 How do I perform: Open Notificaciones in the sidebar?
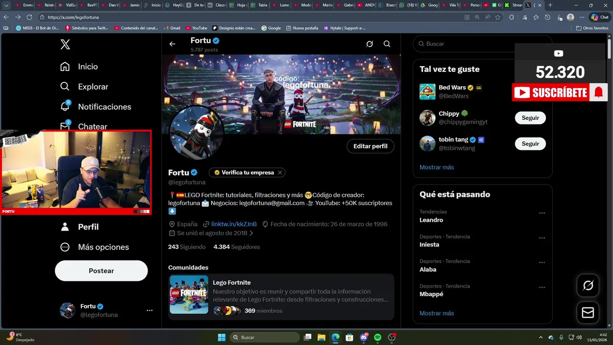tap(95, 106)
